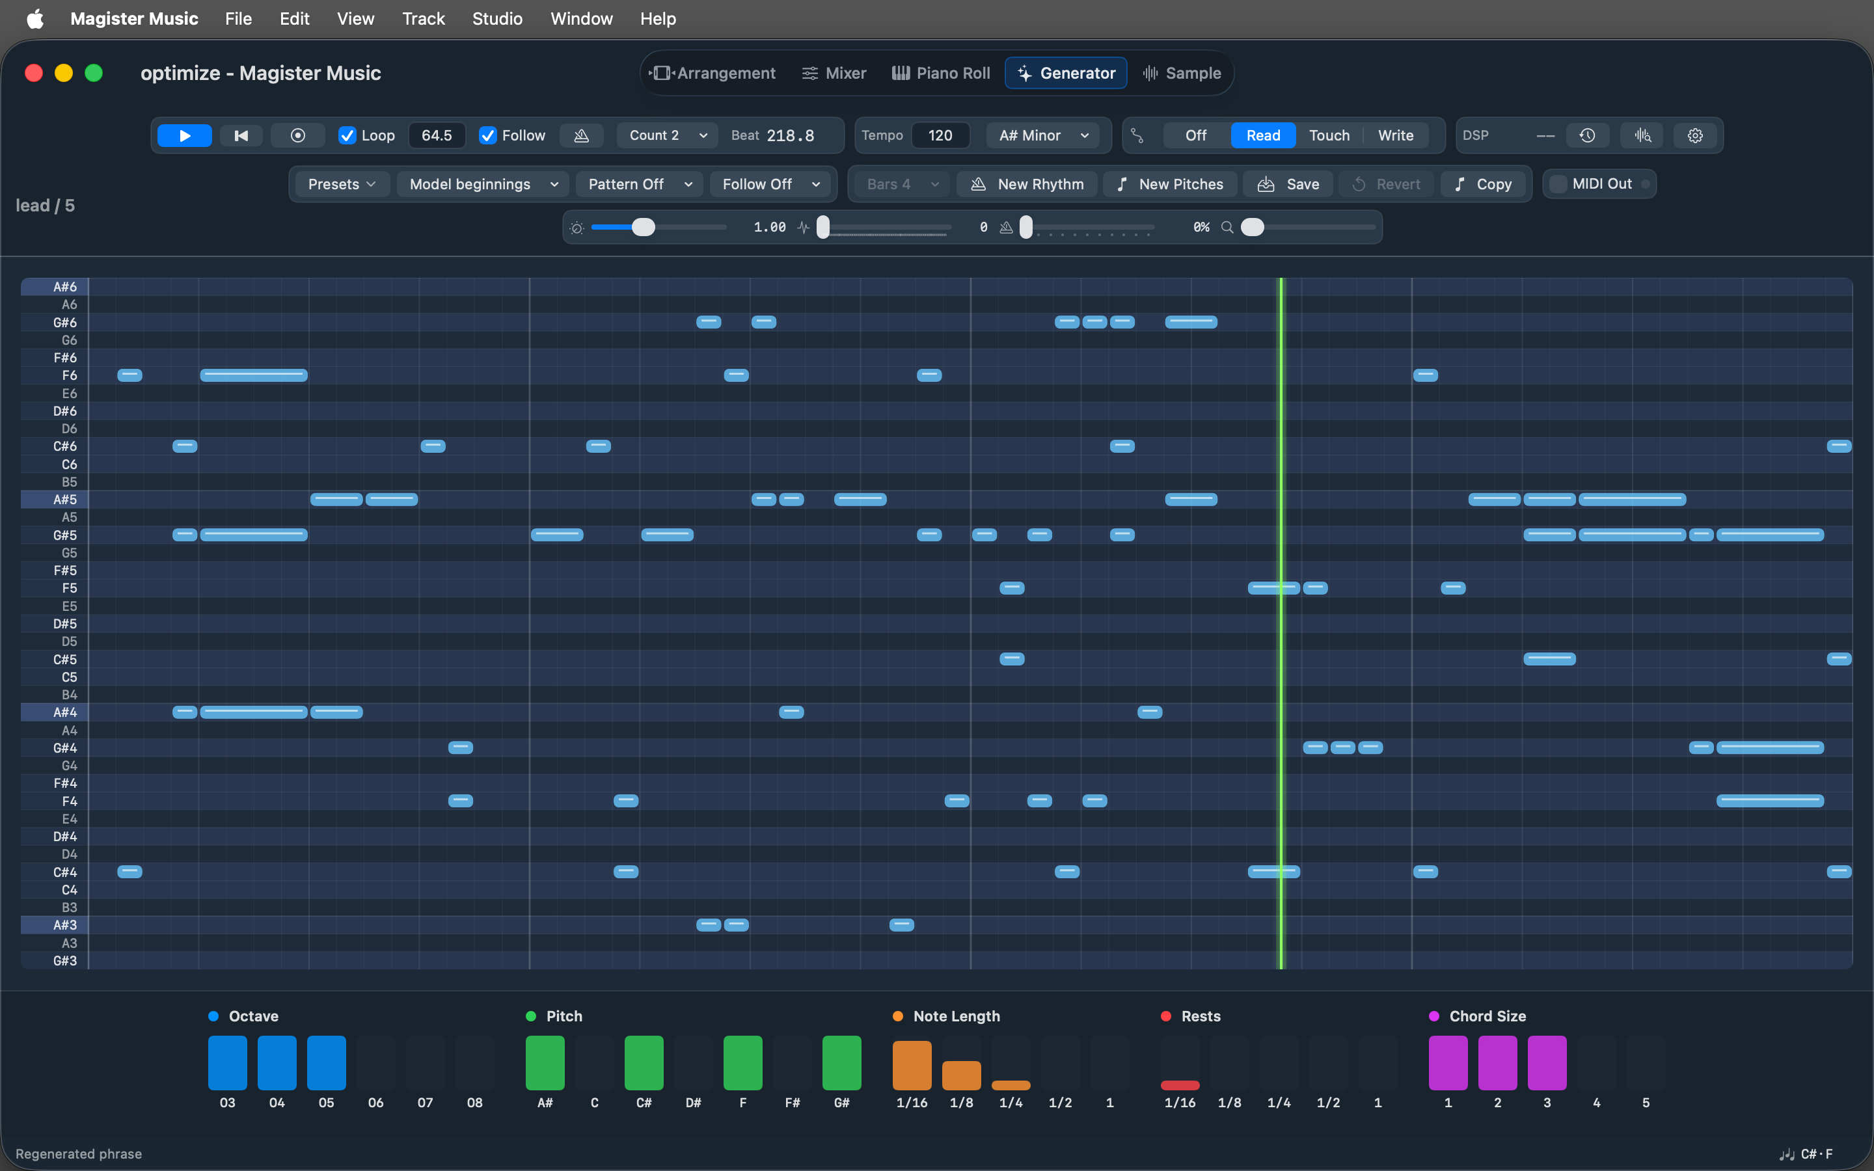Open the settings gear icon
The width and height of the screenshot is (1874, 1171).
pos(1695,135)
